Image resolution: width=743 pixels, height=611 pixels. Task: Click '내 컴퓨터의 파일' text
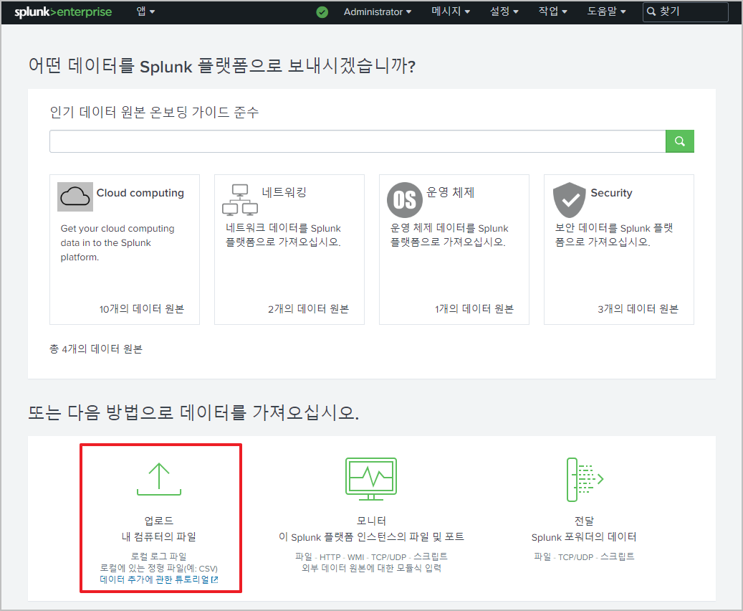[159, 537]
